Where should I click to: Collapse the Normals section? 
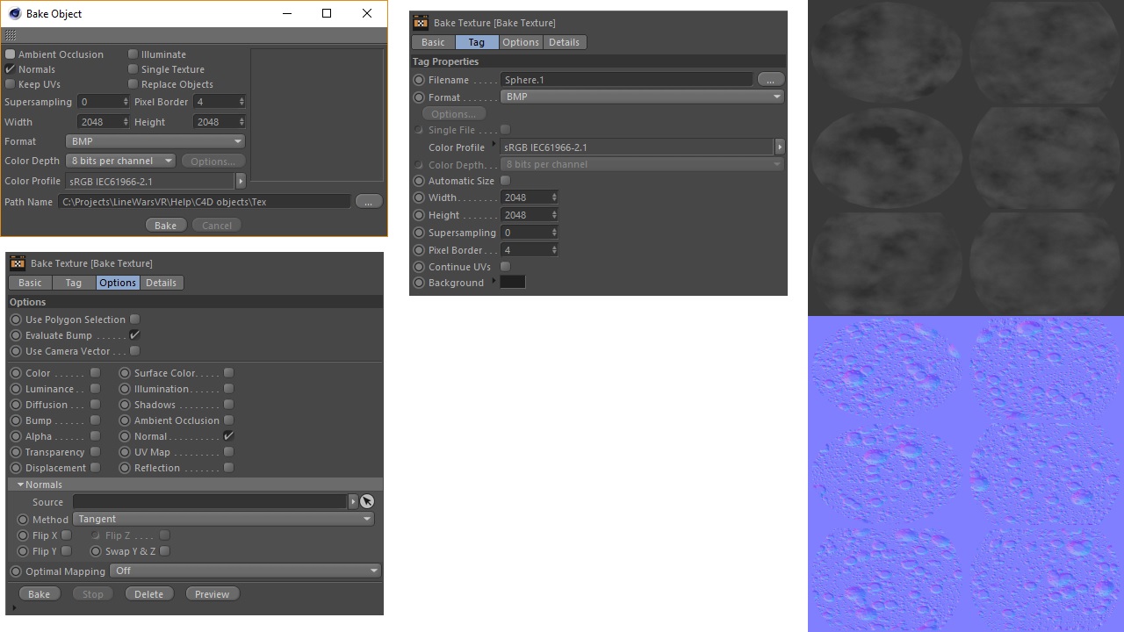pyautogui.click(x=20, y=485)
